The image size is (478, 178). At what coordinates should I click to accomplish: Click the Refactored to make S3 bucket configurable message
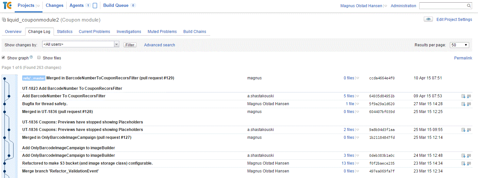tap(88, 163)
